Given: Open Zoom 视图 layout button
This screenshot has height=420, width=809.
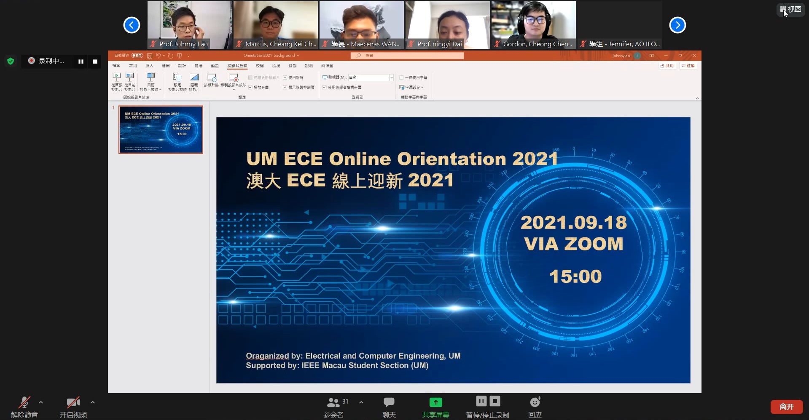Looking at the screenshot, I should coord(790,9).
